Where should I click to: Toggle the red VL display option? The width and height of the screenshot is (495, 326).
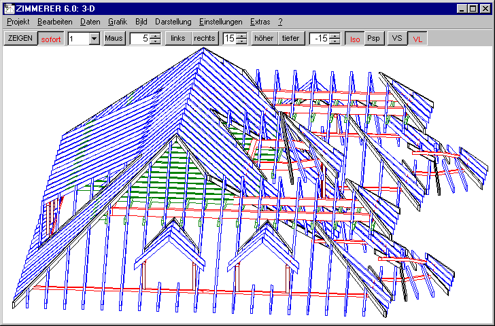click(x=417, y=39)
